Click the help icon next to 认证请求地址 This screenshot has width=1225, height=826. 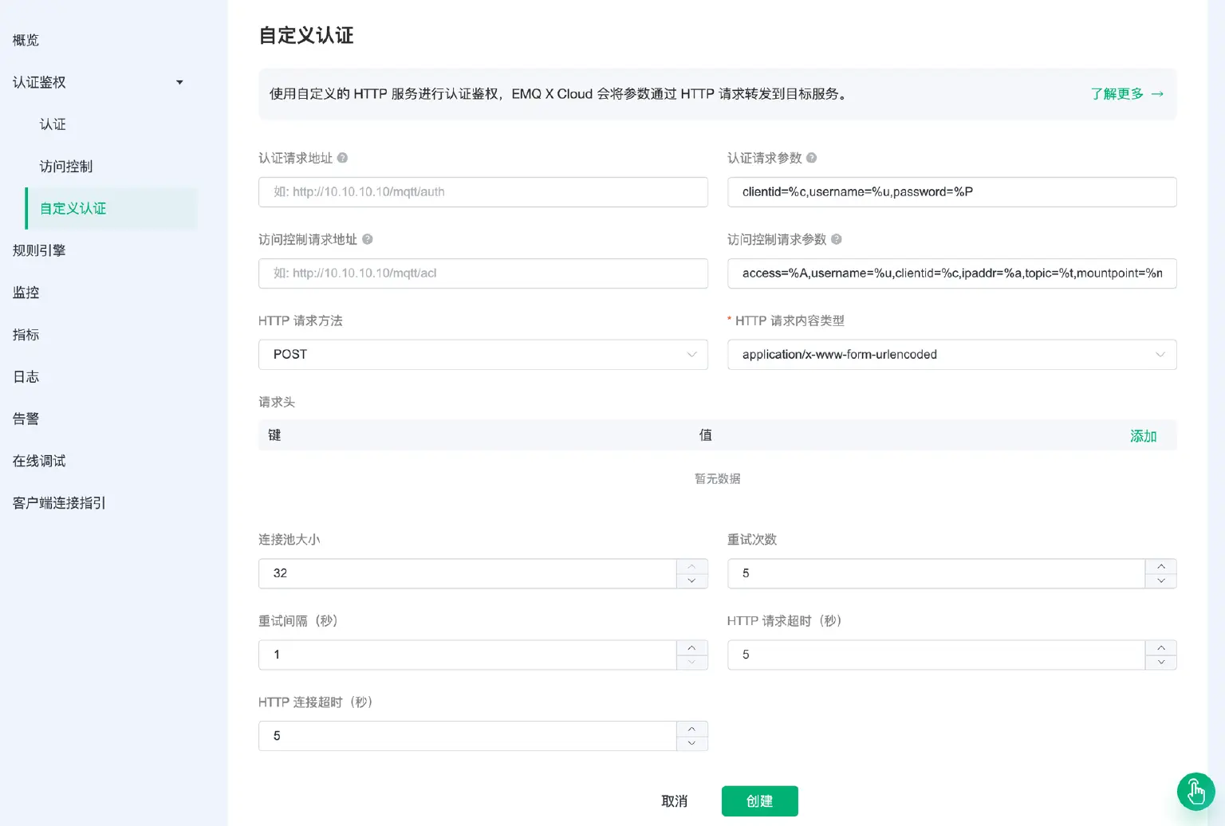(x=345, y=157)
